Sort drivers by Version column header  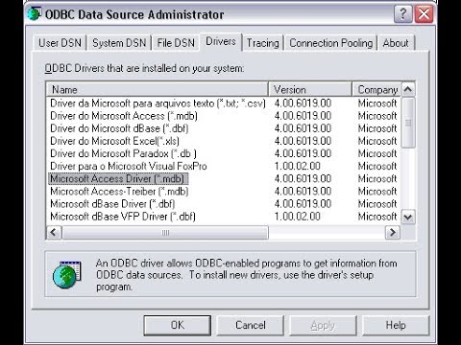[x=310, y=89]
